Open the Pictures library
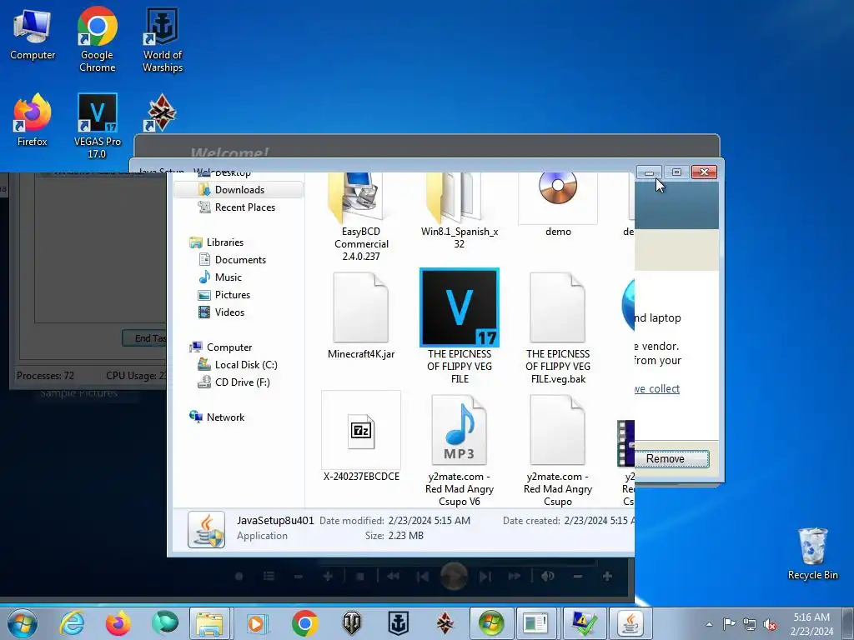The height and width of the screenshot is (640, 854). pyautogui.click(x=232, y=294)
